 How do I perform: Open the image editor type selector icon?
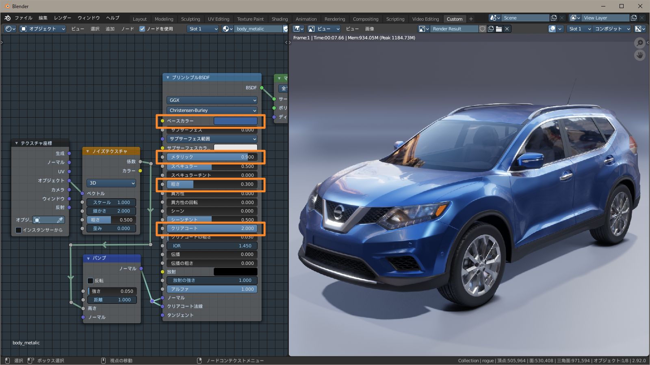[x=299, y=29]
